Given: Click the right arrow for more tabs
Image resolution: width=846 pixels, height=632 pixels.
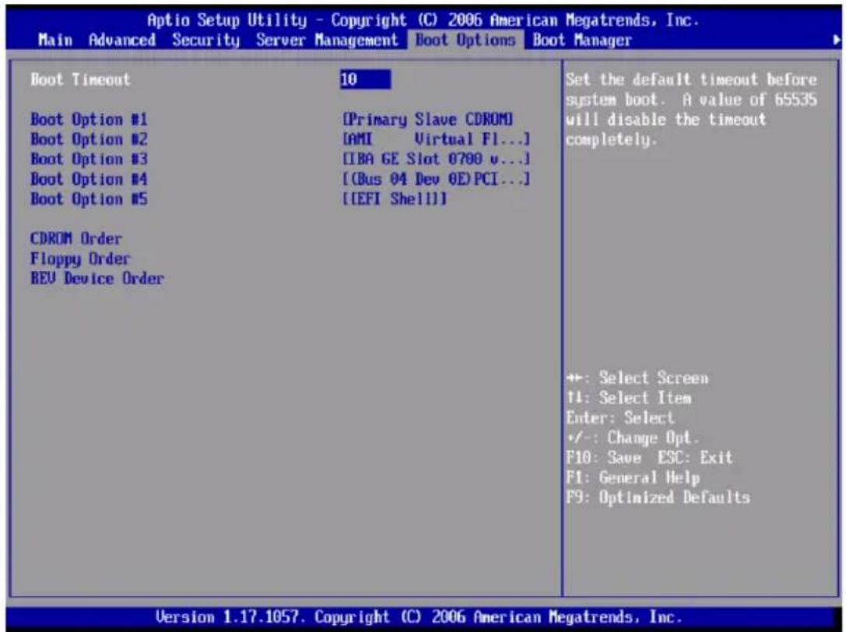Looking at the screenshot, I should coord(836,40).
